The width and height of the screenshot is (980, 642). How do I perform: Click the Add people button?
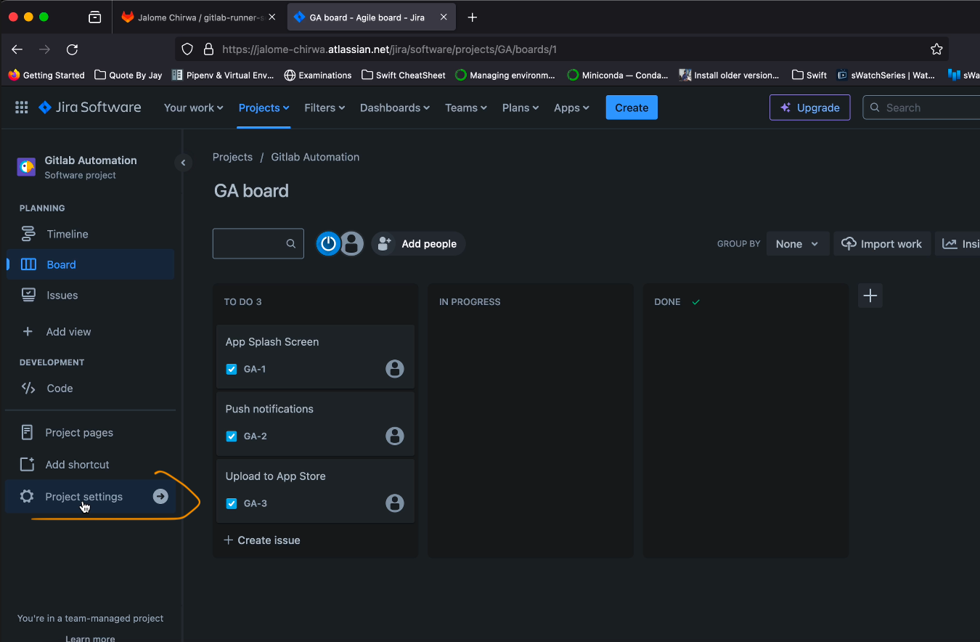click(x=418, y=244)
